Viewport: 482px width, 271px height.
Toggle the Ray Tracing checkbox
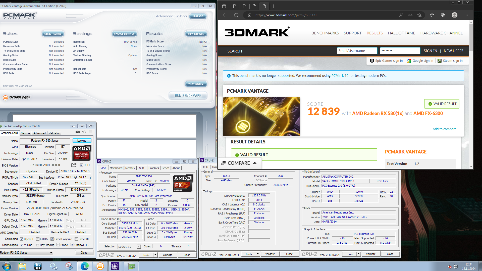coord(37,245)
